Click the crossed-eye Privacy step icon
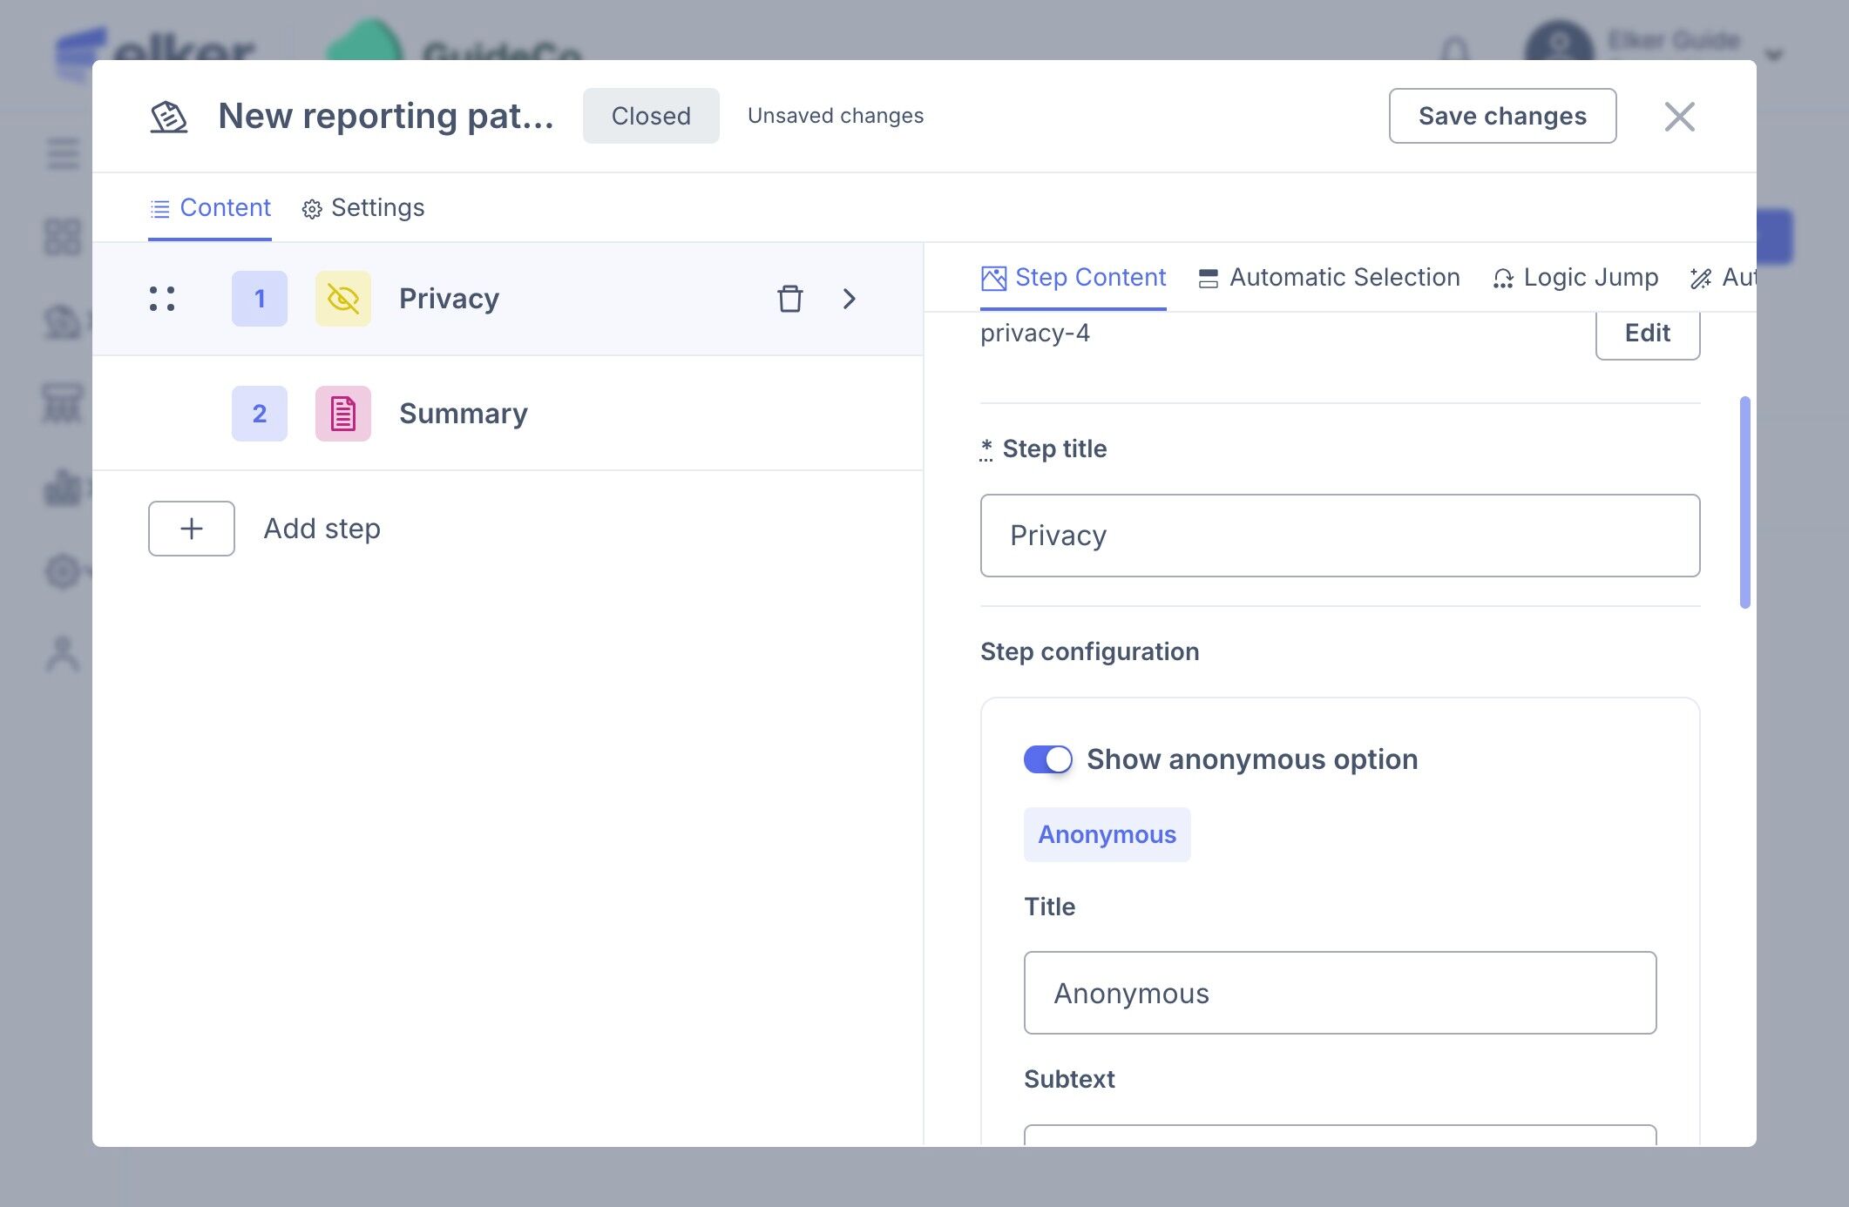Screen dimensions: 1849x1207 (342, 299)
